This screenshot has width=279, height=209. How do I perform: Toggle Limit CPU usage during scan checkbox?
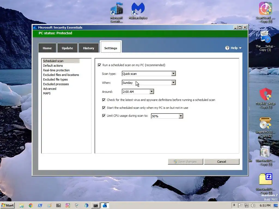(104, 116)
